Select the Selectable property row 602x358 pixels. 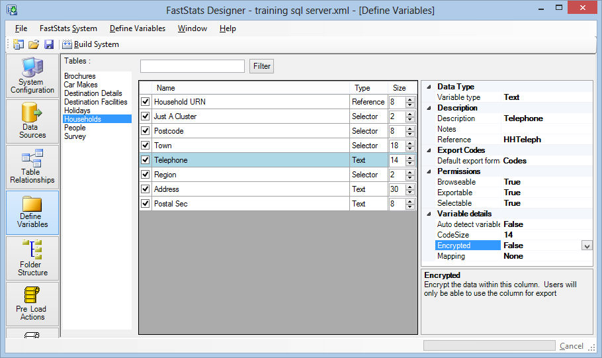click(x=514, y=203)
